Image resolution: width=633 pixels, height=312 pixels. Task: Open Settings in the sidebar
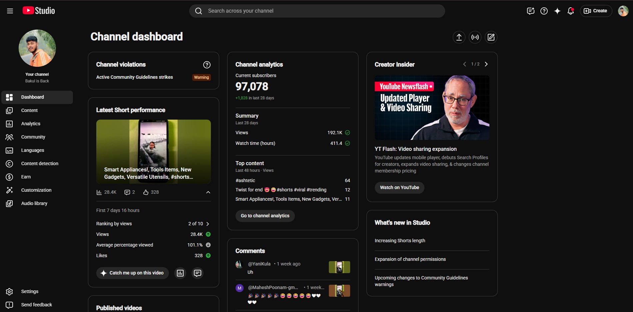37,292
